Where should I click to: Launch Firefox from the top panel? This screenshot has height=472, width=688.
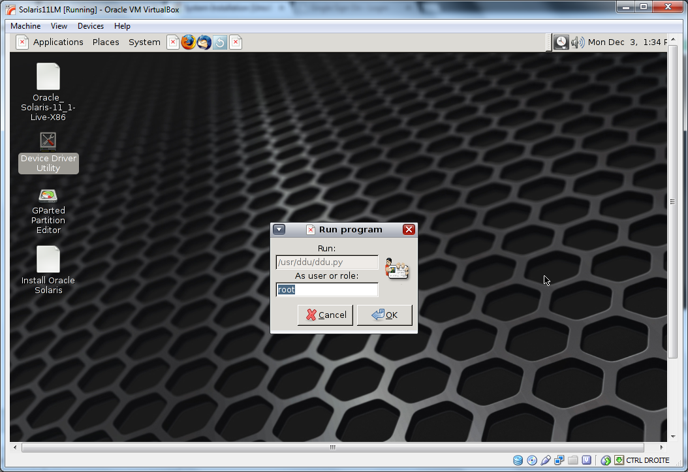click(x=189, y=42)
